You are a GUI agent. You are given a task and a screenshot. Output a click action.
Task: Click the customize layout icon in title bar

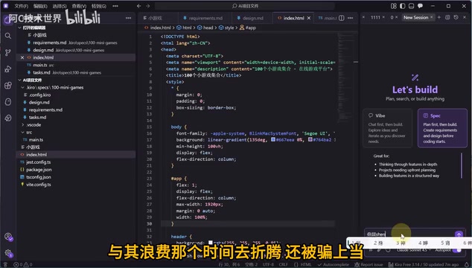(x=394, y=6)
